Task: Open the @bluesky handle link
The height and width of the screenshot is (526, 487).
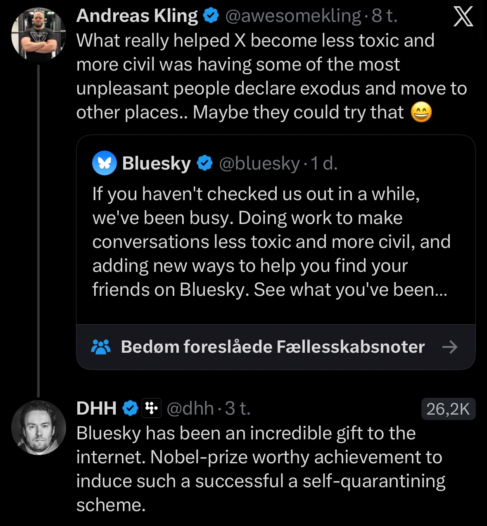Action: (x=259, y=163)
